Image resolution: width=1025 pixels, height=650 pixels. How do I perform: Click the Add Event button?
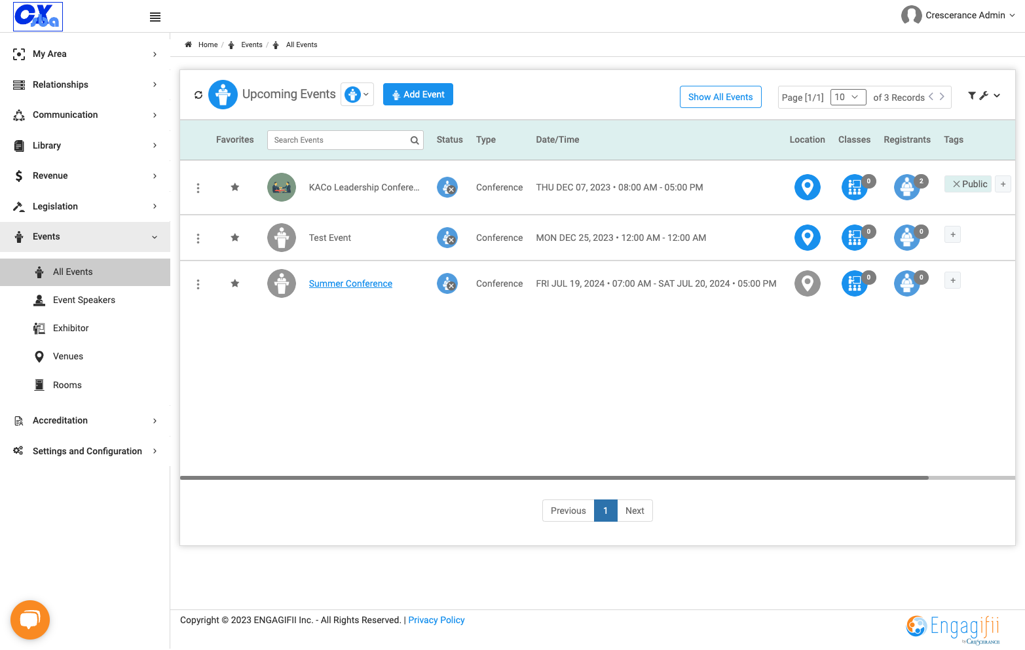(418, 94)
